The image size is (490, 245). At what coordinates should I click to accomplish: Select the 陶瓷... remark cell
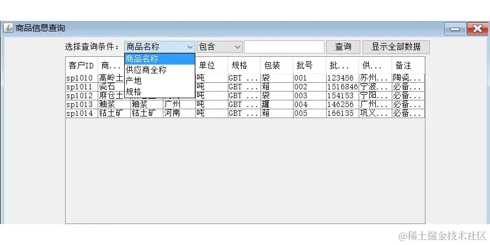[x=408, y=78]
